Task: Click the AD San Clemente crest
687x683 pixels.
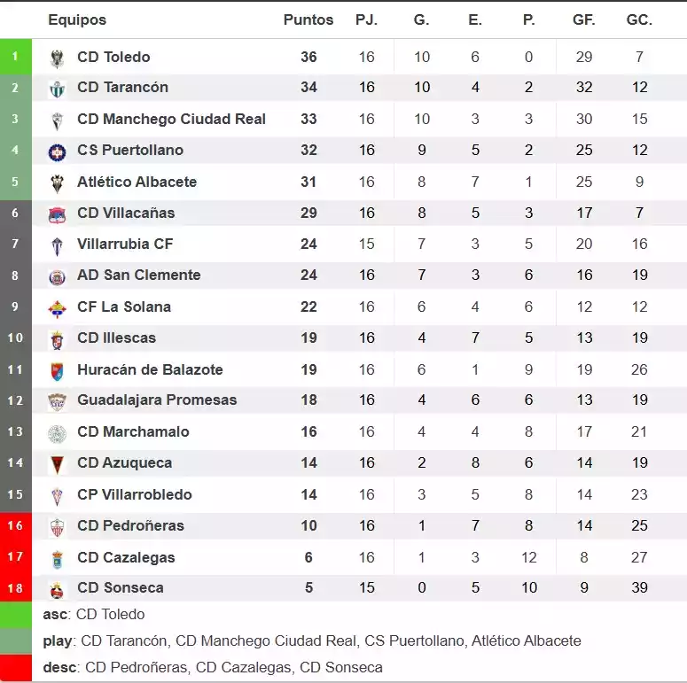Action: point(57,276)
